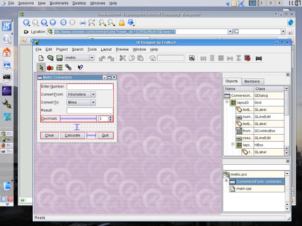
Task: Click the Class column header
Action: click(269, 89)
